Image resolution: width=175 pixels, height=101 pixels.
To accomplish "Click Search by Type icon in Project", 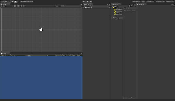I will (x=129, y=6).
